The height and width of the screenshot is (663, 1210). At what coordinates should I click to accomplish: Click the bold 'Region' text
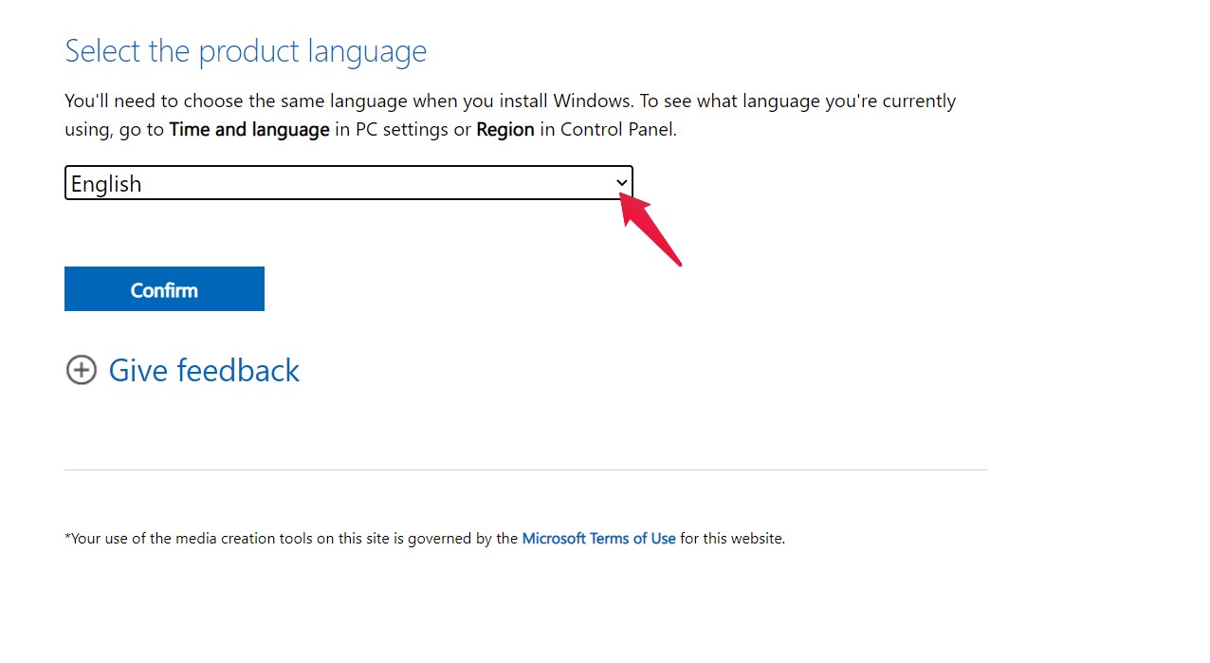click(505, 130)
